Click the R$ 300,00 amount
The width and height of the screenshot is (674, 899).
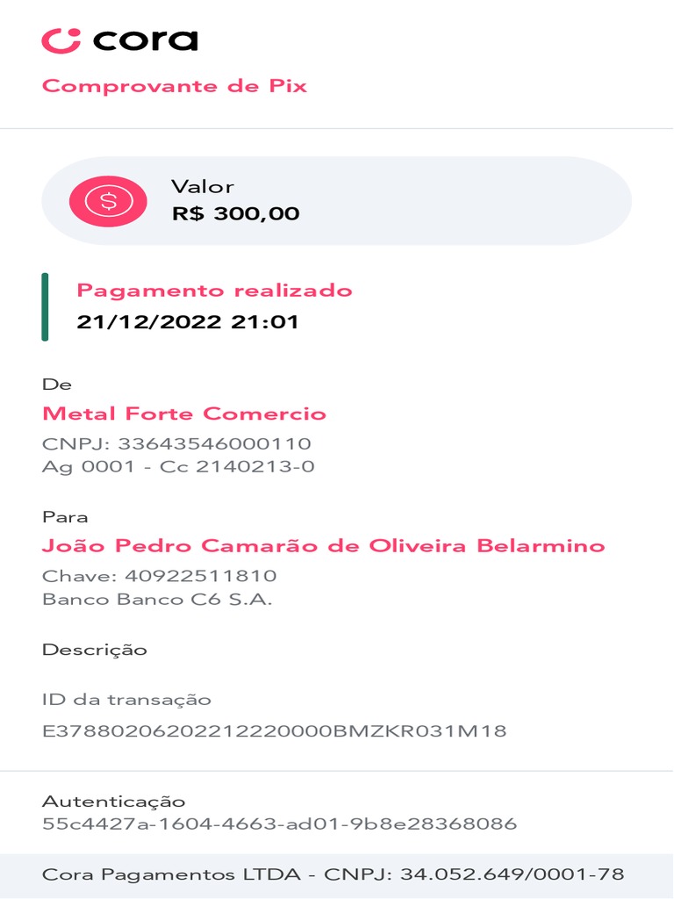(235, 213)
